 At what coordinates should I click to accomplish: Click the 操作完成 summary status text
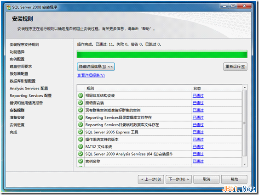119,45
